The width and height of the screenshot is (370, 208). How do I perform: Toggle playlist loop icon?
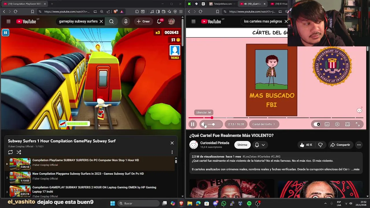pyautogui.click(x=10, y=152)
